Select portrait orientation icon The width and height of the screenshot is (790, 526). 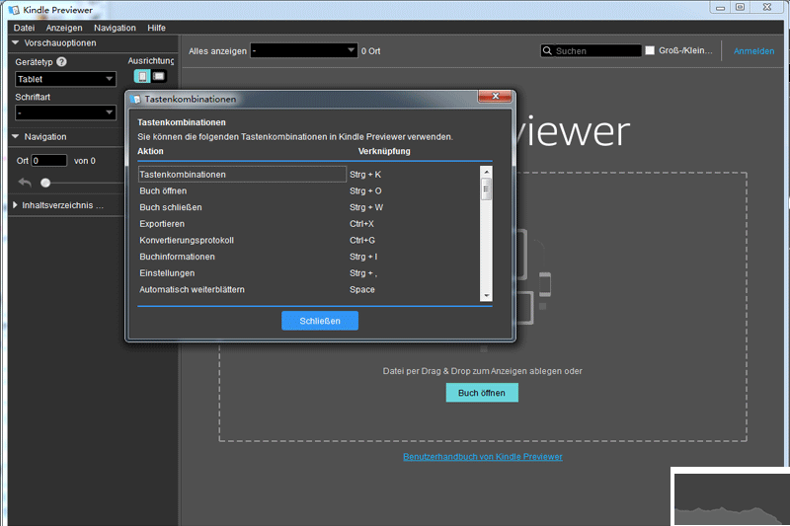point(142,76)
